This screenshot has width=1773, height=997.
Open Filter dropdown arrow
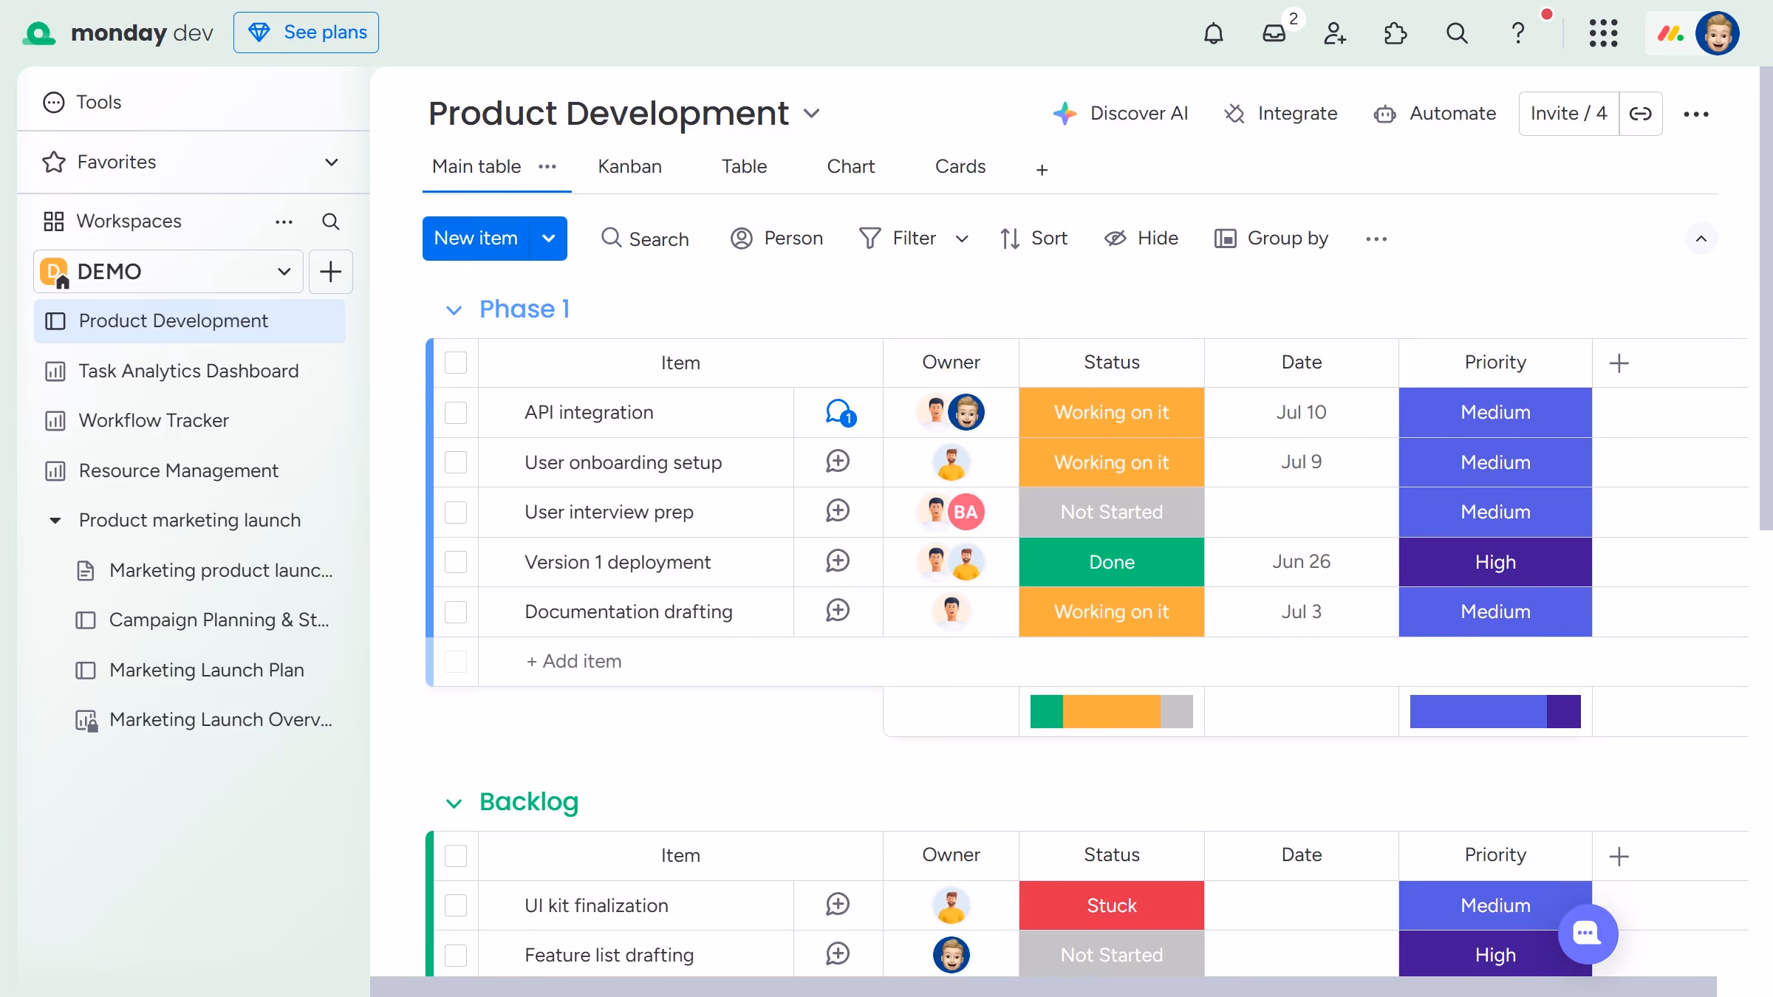962,239
